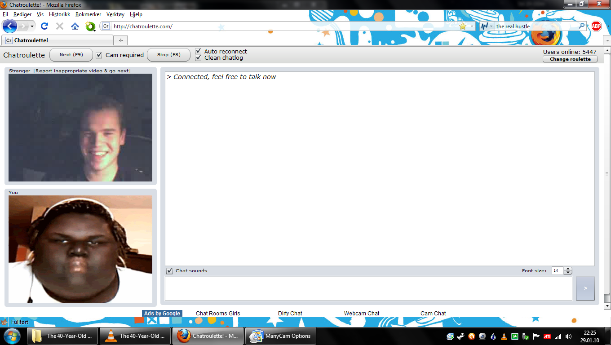This screenshot has height=345, width=611.
Task: Click the page vertical scrollbar thumb
Action: pyautogui.click(x=607, y=174)
